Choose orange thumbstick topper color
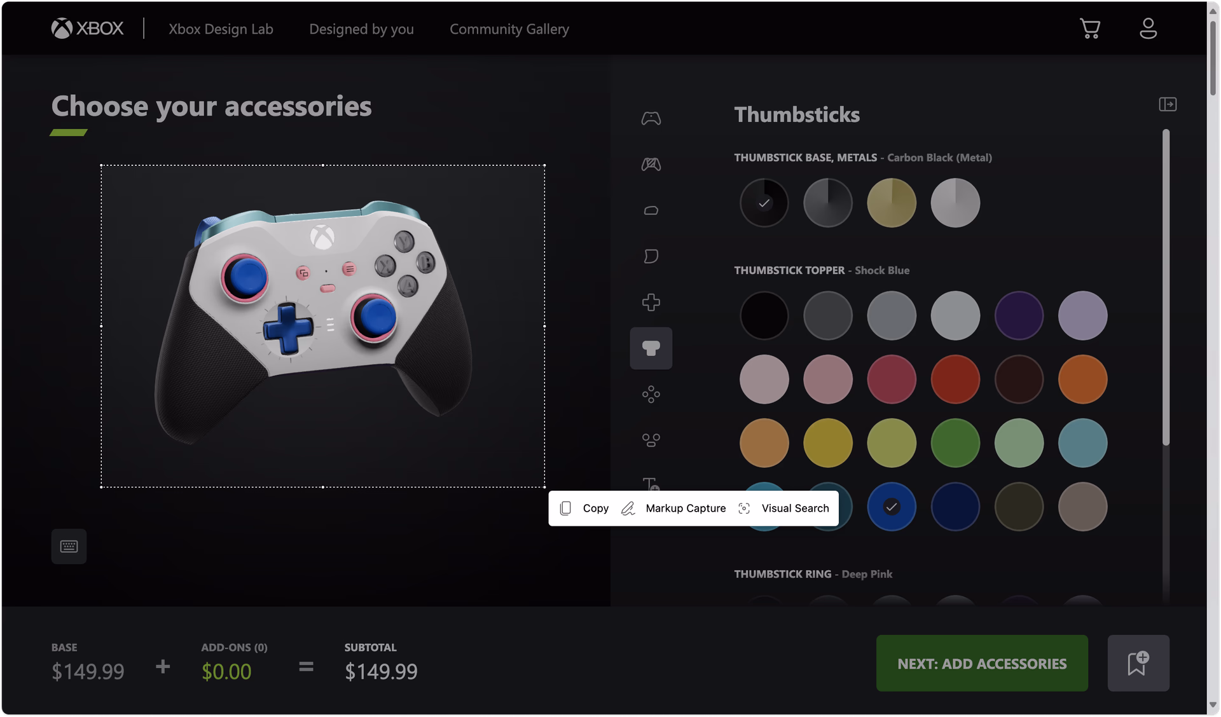 pos(1082,379)
